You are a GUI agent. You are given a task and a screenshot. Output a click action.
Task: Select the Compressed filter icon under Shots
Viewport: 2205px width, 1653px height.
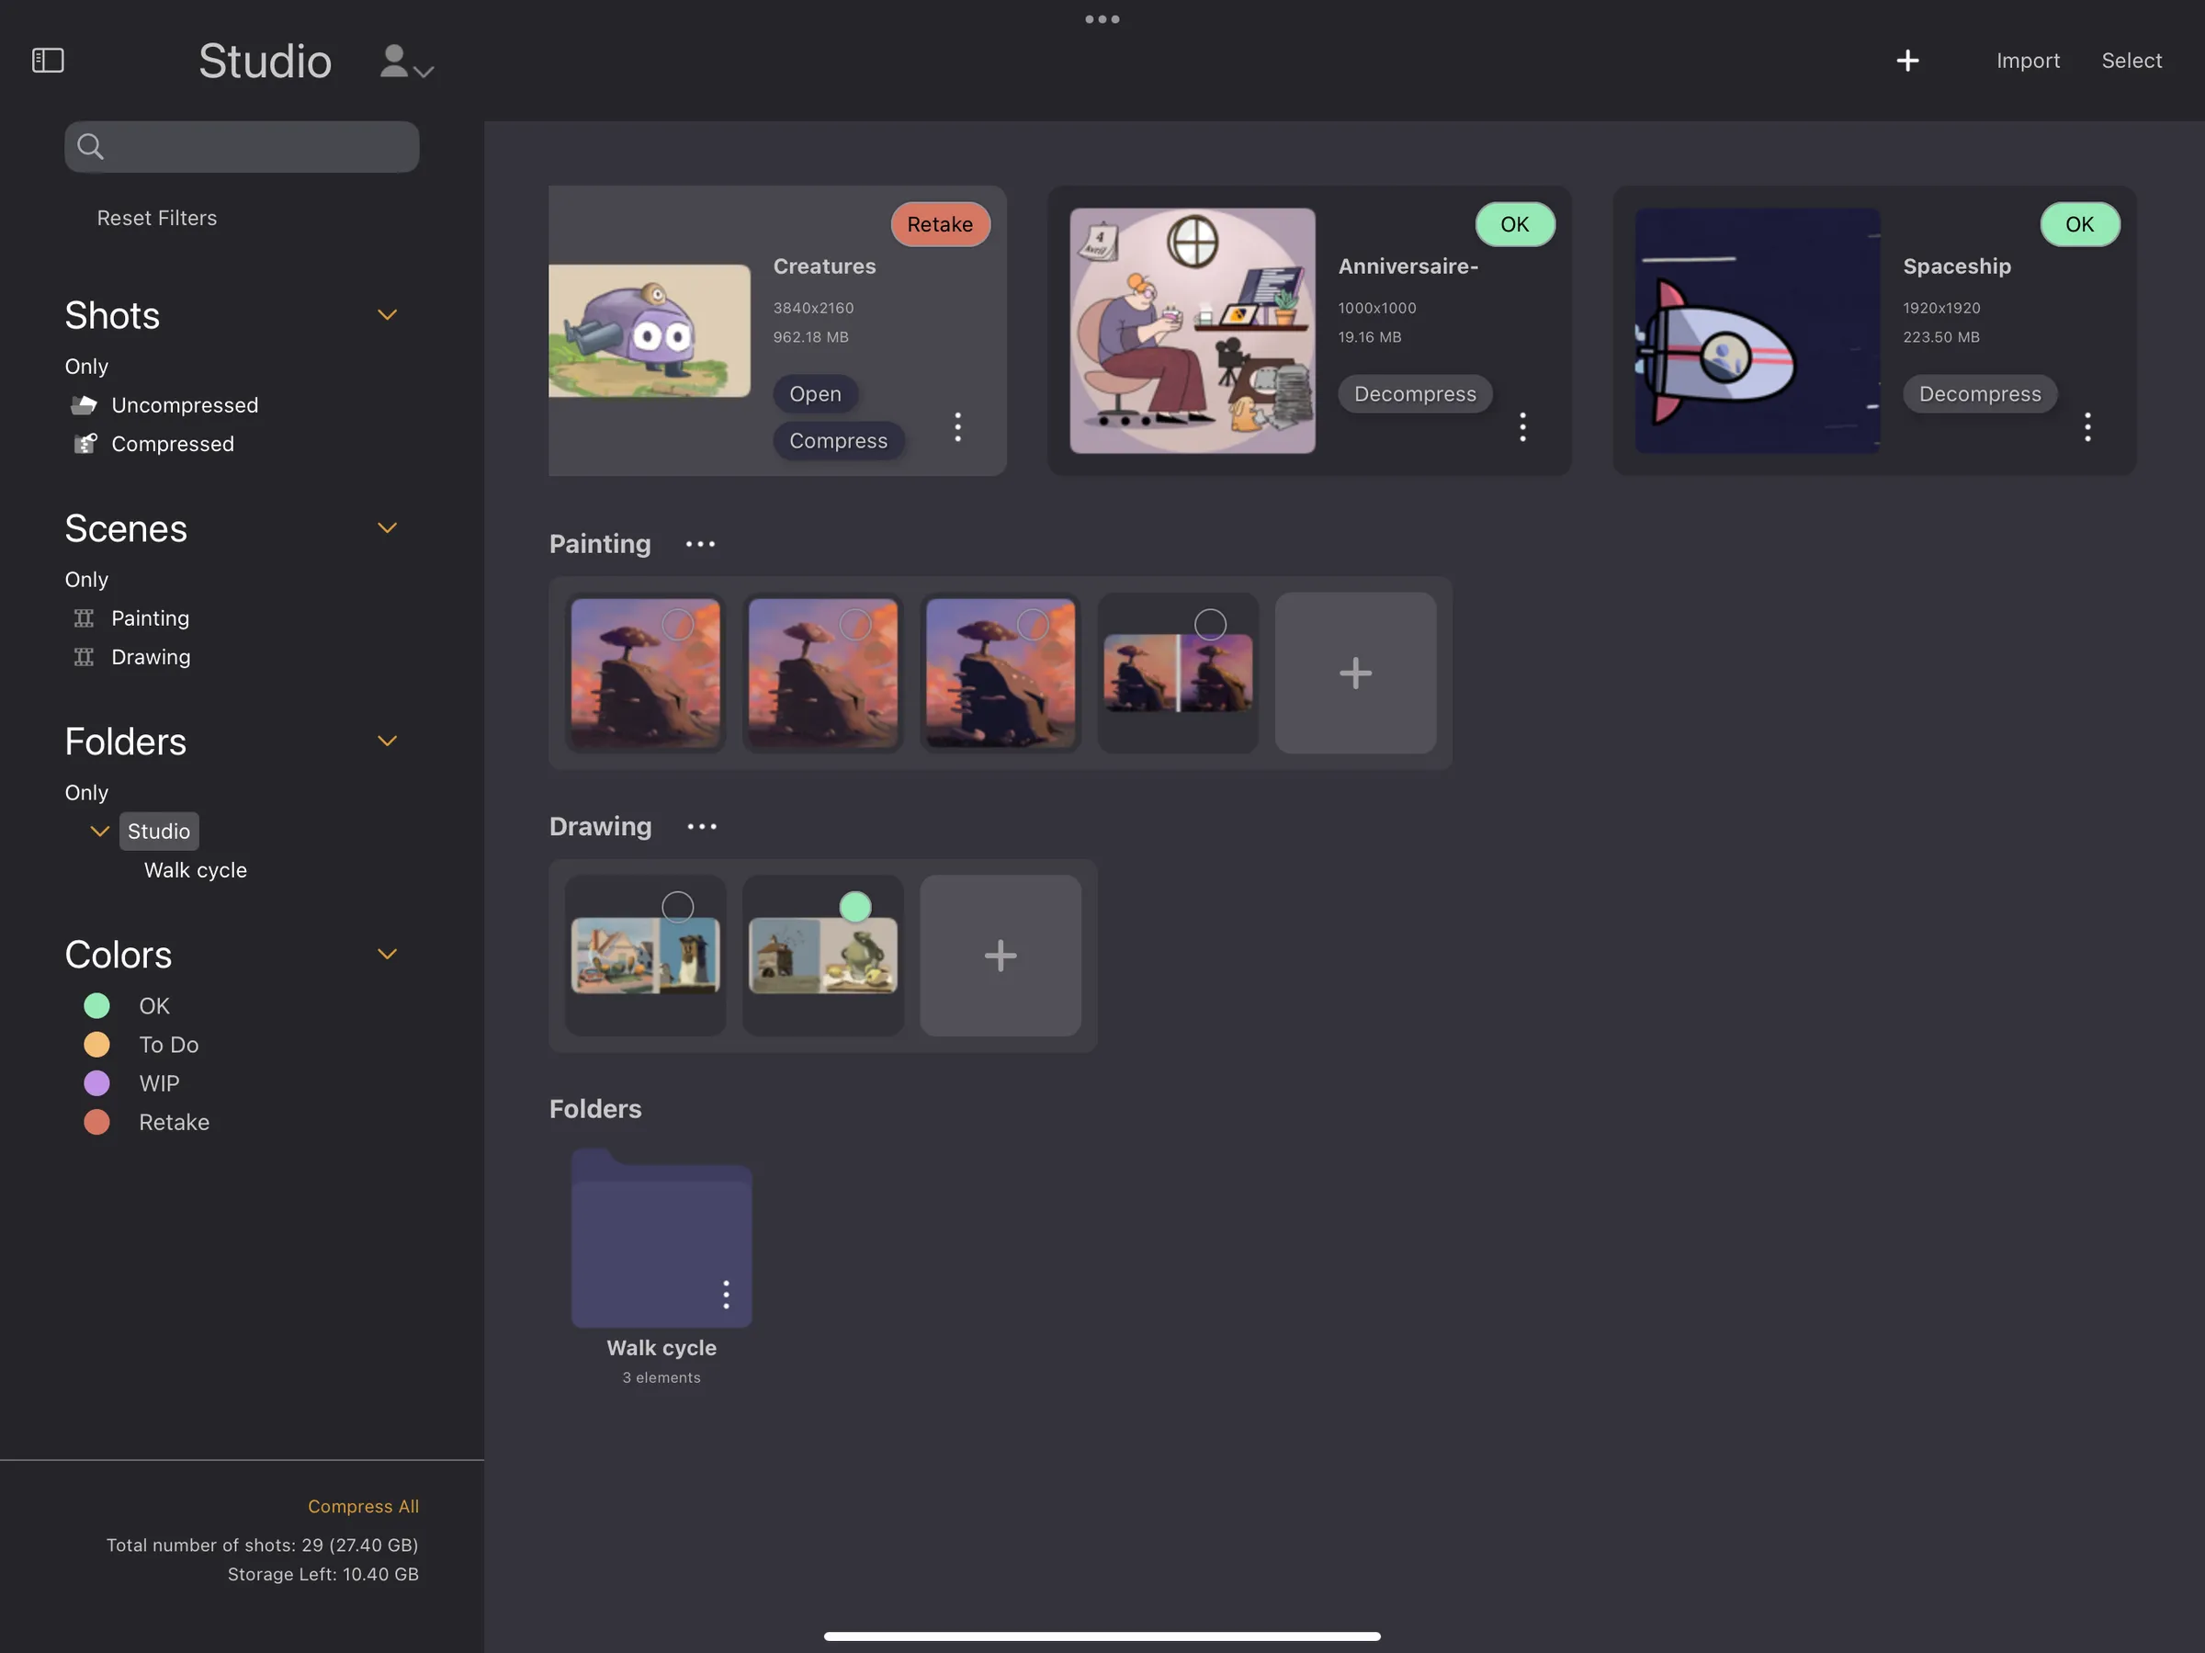[x=85, y=444]
